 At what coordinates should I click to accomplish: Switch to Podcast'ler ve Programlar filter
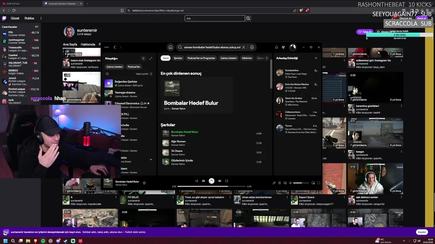click(x=201, y=58)
